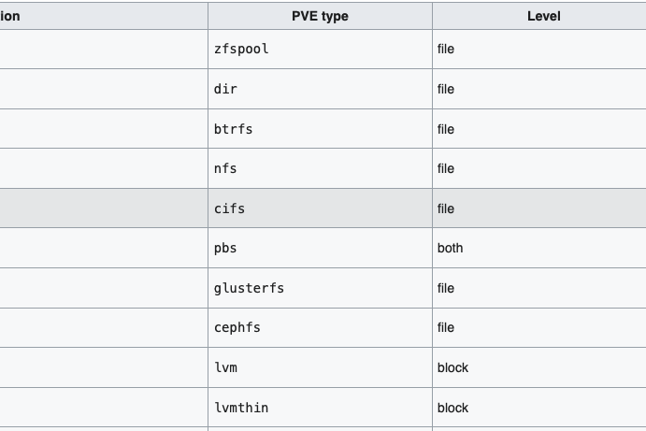Click the "block" level in lvmthin row
The height and width of the screenshot is (431, 646).
pos(452,408)
